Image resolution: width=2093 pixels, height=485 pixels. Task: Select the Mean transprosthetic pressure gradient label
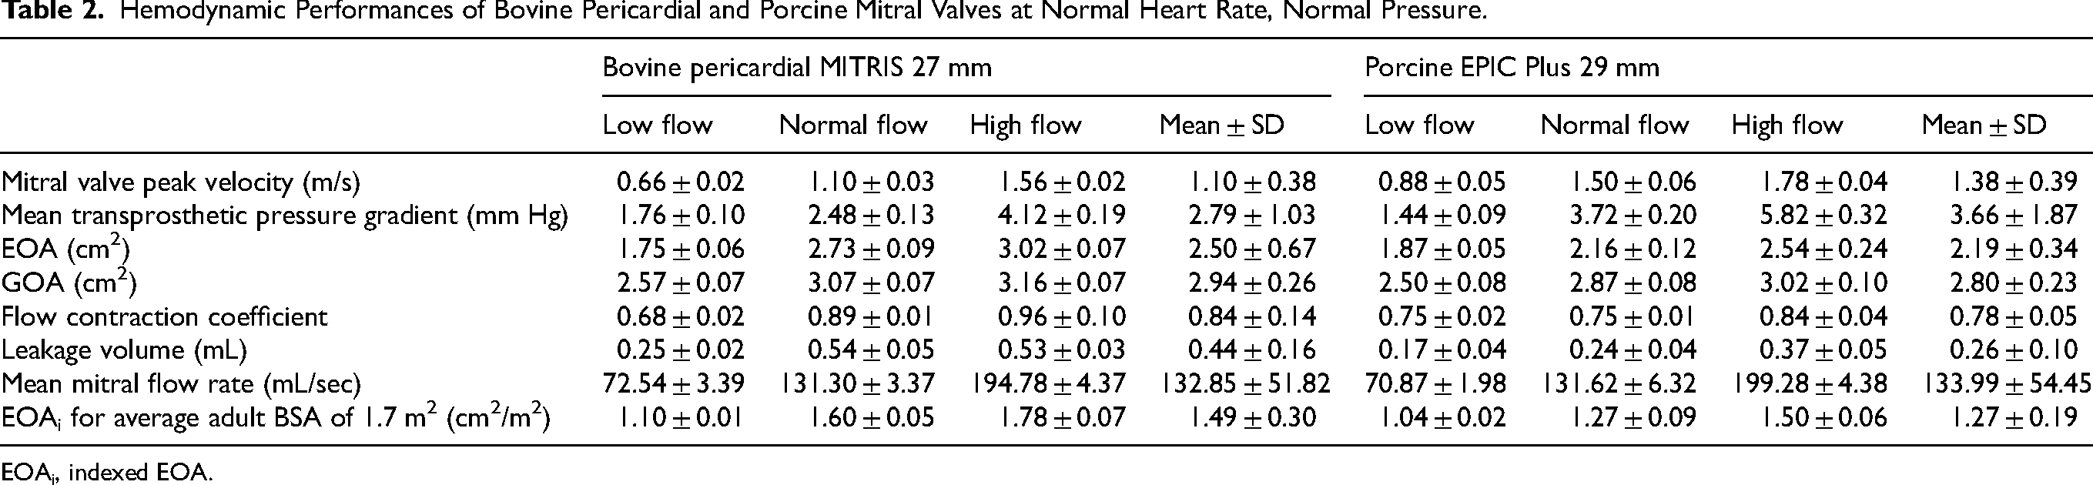point(284,216)
